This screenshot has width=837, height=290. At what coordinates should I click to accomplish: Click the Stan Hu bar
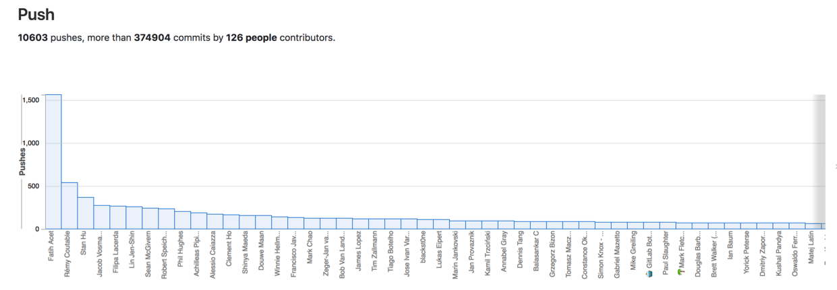[x=85, y=213]
